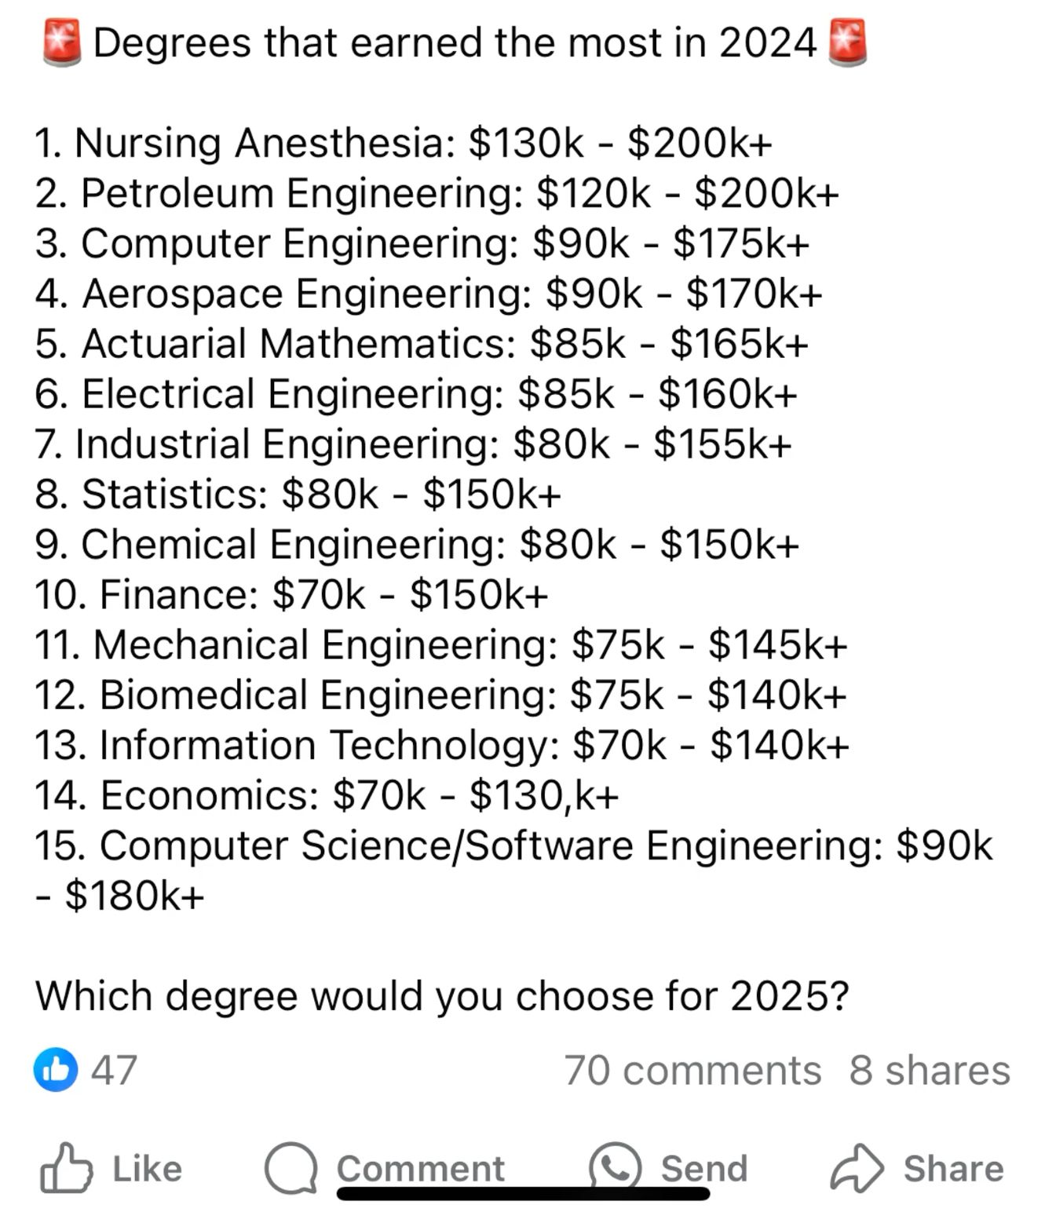Click the Like button label
The height and width of the screenshot is (1223, 1045).
click(x=148, y=1169)
